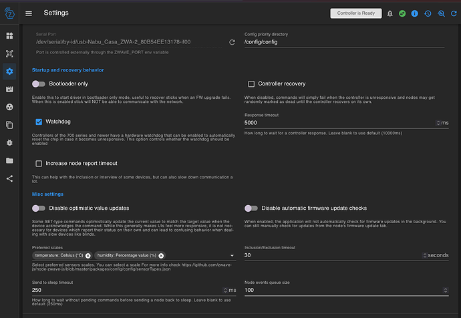Open the Store folder icon
Screen dimensions: 461x318
[9, 160]
